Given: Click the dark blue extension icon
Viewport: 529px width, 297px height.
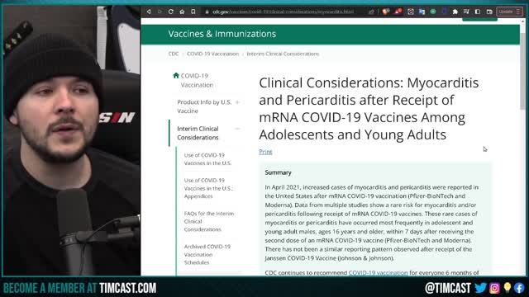Looking at the screenshot, I should click(444, 12).
